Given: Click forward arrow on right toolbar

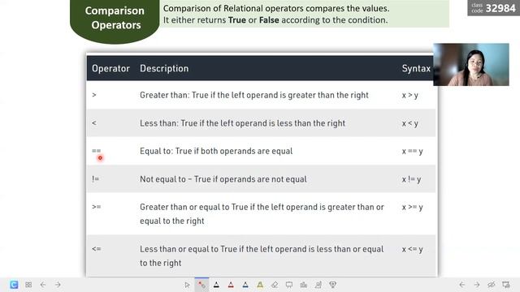Looking at the screenshot, I should pos(477,285).
